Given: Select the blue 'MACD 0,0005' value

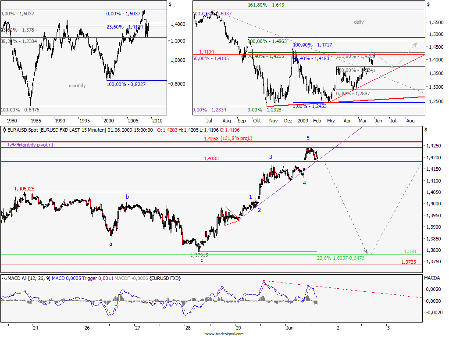Looking at the screenshot, I should (67, 278).
